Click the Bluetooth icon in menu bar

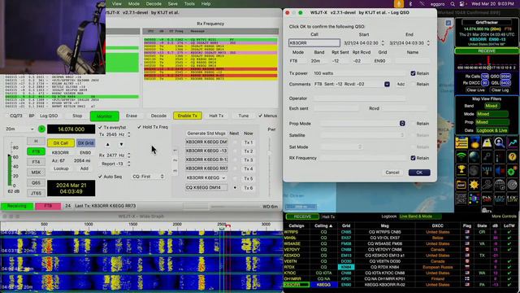click(x=410, y=4)
